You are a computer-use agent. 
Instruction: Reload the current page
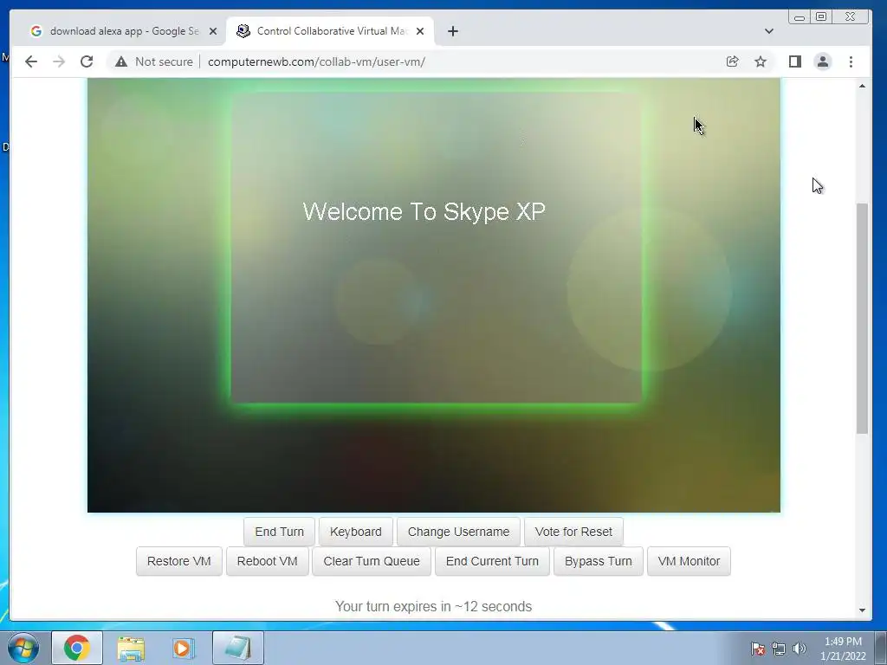click(87, 61)
